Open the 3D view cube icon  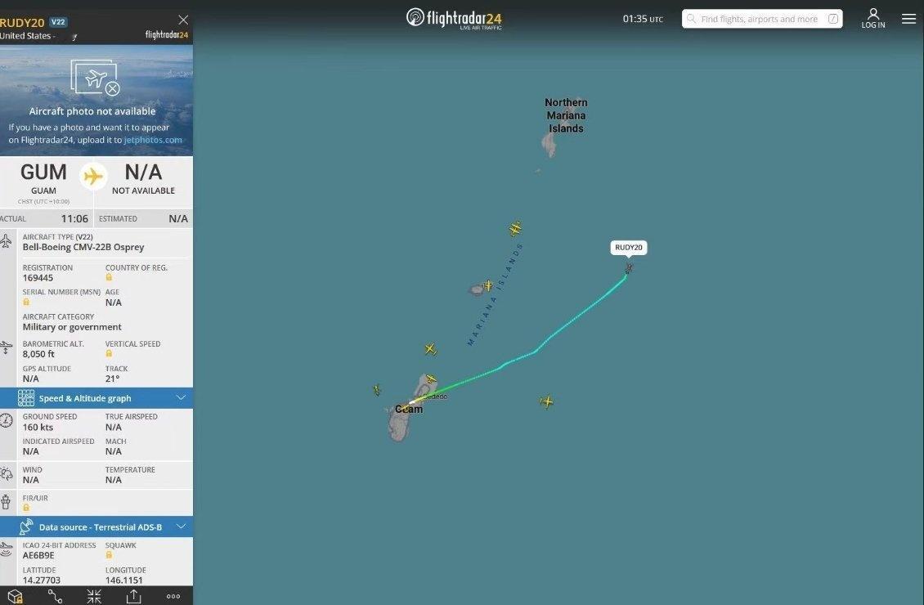coord(16,596)
